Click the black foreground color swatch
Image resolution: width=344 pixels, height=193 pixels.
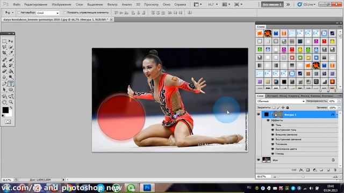(x=5, y=110)
